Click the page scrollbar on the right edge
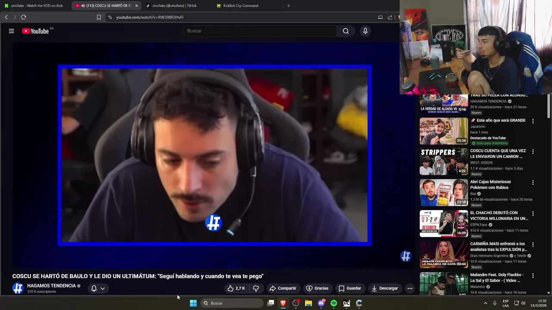The width and height of the screenshot is (552, 310). click(549, 105)
